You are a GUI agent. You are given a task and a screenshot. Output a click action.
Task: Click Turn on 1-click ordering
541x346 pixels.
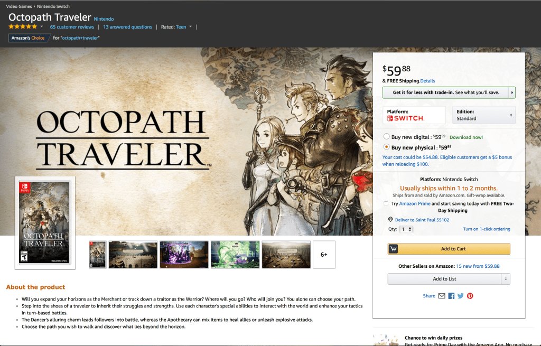487,229
